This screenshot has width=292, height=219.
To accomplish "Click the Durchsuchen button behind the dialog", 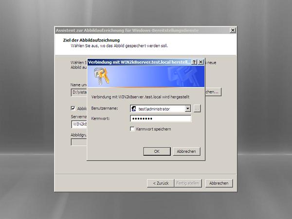I will pos(213,92).
